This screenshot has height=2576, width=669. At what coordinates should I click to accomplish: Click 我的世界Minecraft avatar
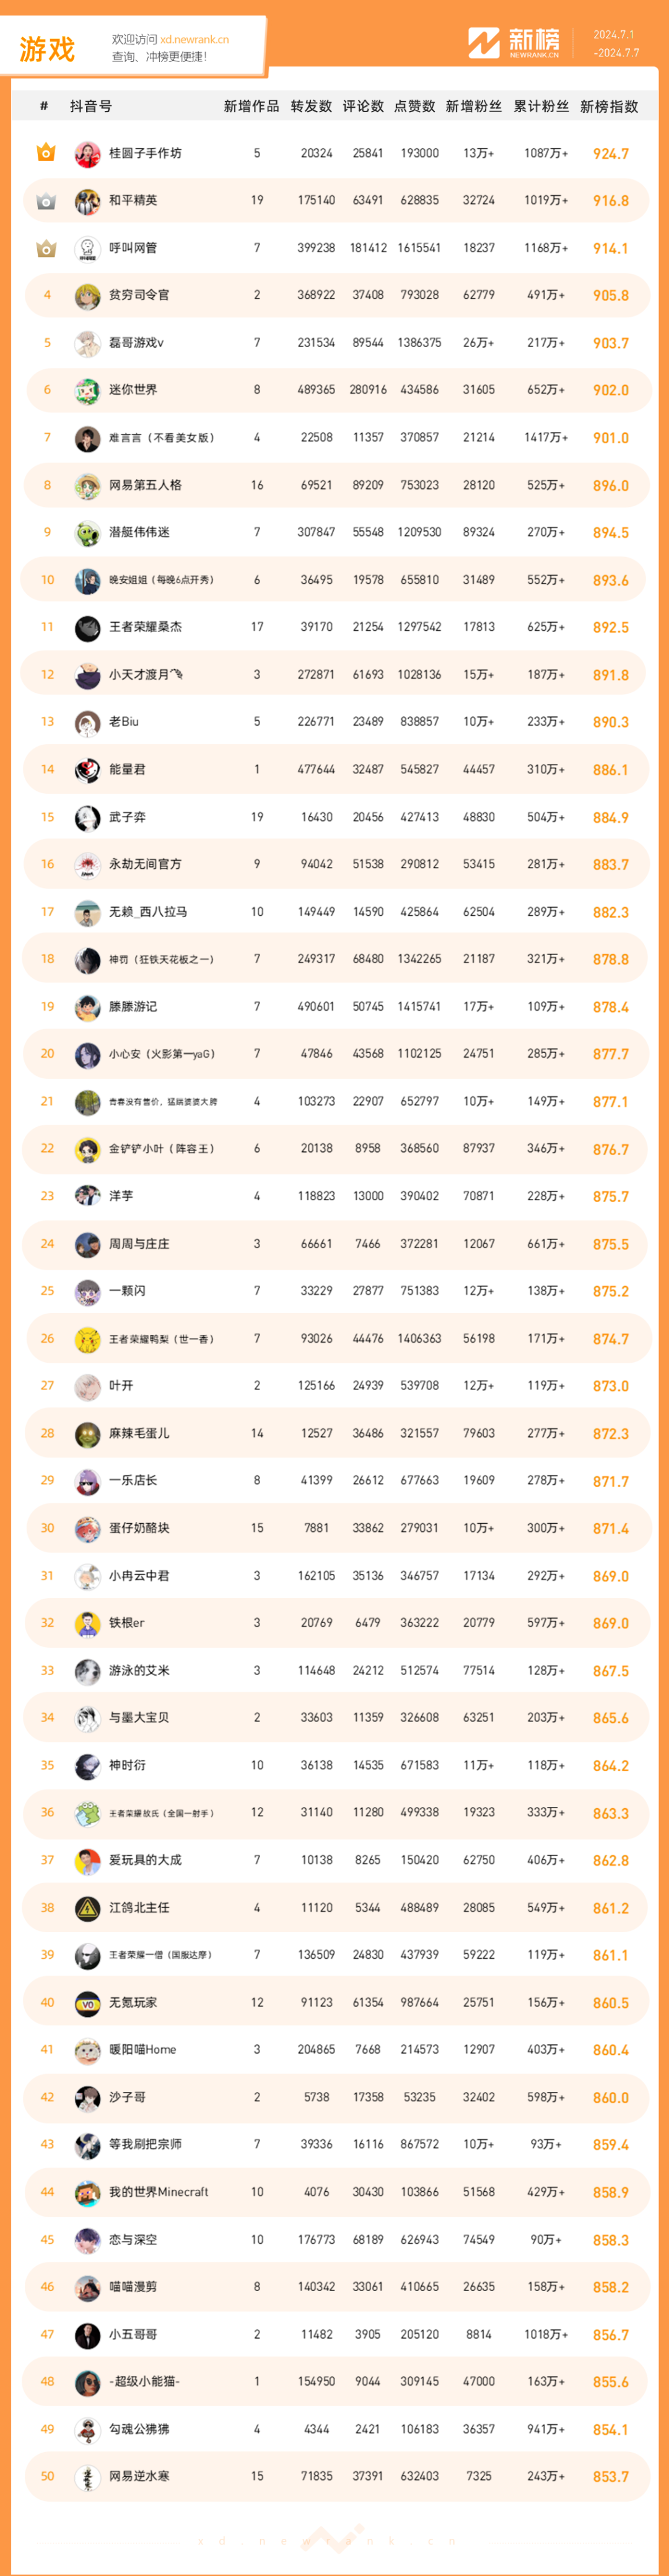[x=88, y=2193]
